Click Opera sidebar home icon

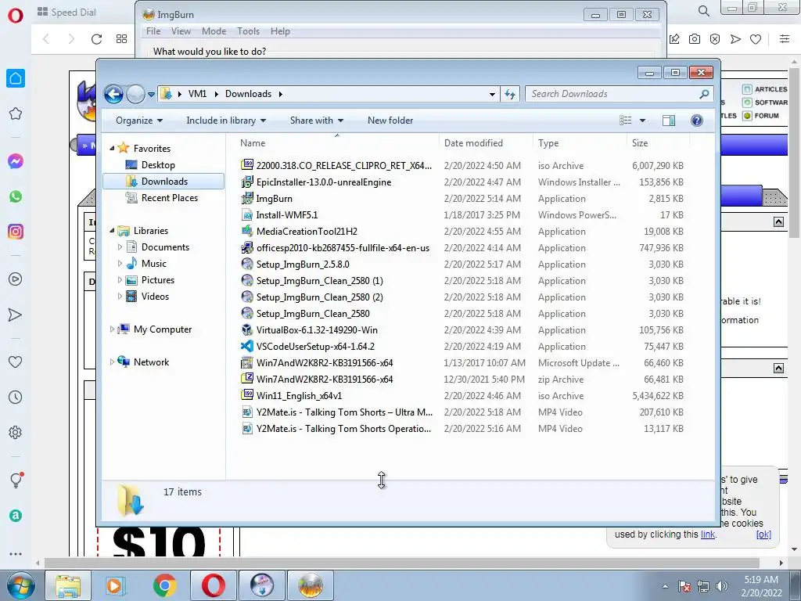coord(16,78)
